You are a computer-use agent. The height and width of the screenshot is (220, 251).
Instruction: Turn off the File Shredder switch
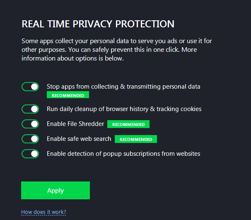click(30, 124)
